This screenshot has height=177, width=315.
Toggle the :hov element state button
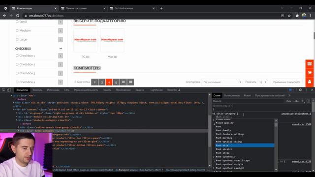click(289, 101)
